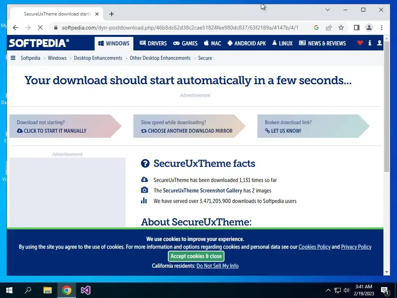Open the hamburger menu beside breadcrumbs
Screen dimensions: 397x298
(x=13, y=58)
